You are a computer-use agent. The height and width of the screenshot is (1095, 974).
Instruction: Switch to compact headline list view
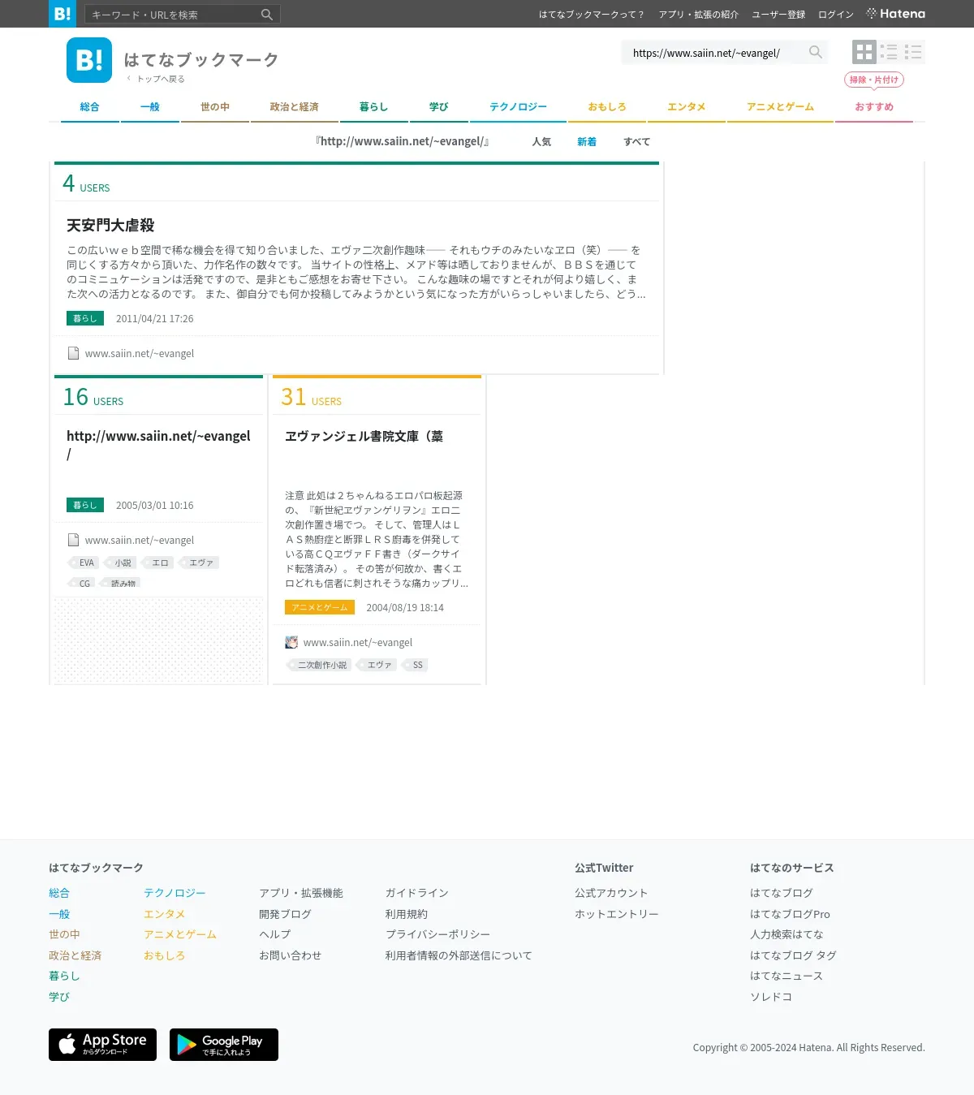913,52
